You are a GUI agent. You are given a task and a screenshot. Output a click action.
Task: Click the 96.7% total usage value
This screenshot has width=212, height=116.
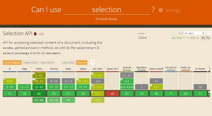[205, 38]
